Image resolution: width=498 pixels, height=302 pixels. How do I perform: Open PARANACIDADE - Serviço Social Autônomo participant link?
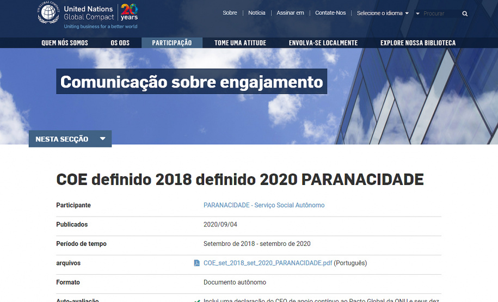click(x=264, y=205)
